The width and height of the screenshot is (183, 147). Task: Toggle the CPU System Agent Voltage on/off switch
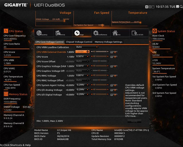pos(114,85)
